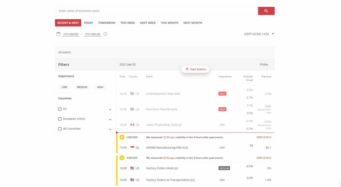Image resolution: width=341 pixels, height=187 pixels.
Task: Click the US flag on Unemployment Rate row
Action: click(x=132, y=94)
